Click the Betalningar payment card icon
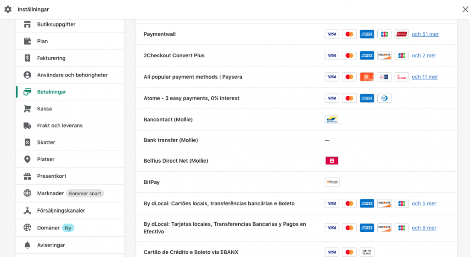This screenshot has height=257, width=470. 27,92
